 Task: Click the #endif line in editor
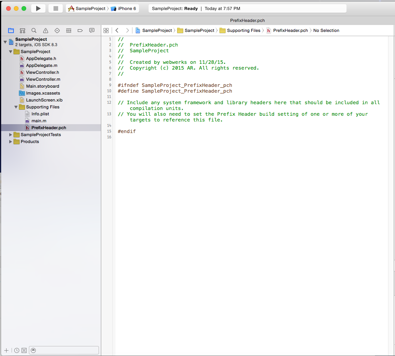(127, 131)
